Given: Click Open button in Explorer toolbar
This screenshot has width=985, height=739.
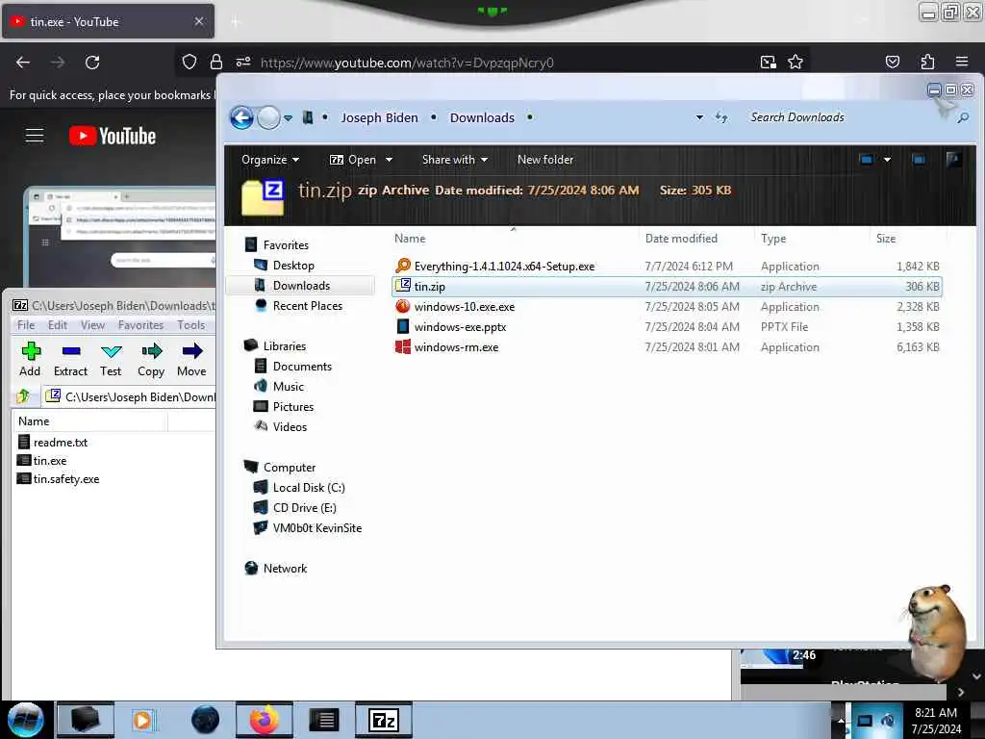Looking at the screenshot, I should [x=353, y=160].
